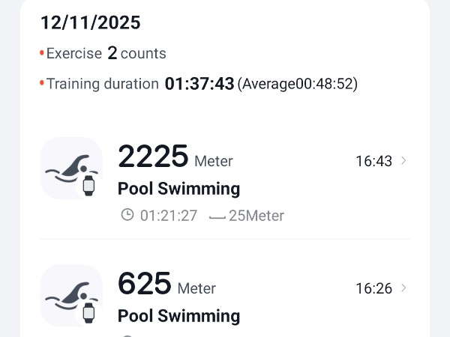Screen dimensions: 450x337
Task: Click the swimmer icon for the 2225 meter swim
Action: click(70, 168)
